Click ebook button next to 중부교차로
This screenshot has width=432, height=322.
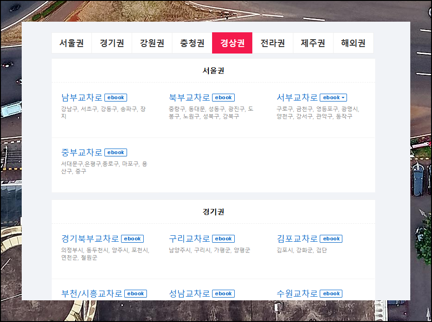[116, 152]
